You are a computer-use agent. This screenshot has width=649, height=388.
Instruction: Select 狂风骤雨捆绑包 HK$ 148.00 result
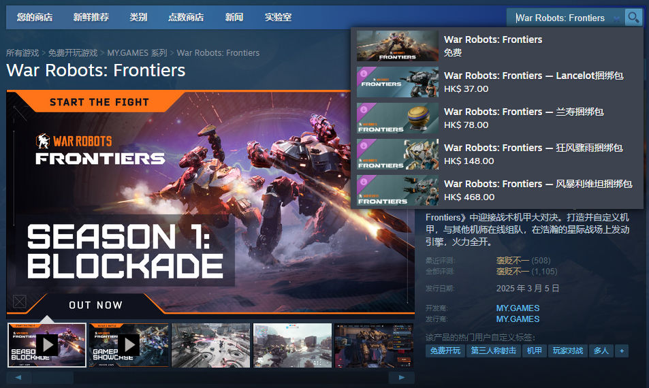click(x=496, y=154)
